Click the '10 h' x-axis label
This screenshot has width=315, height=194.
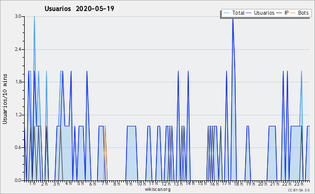141,184
